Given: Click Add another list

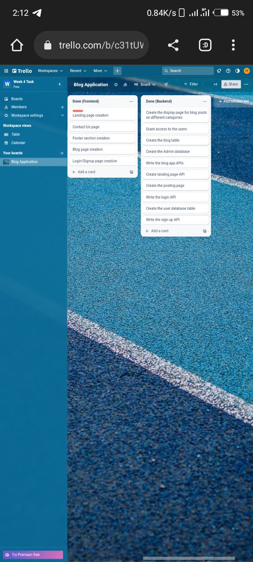Looking at the screenshot, I should 233,101.
